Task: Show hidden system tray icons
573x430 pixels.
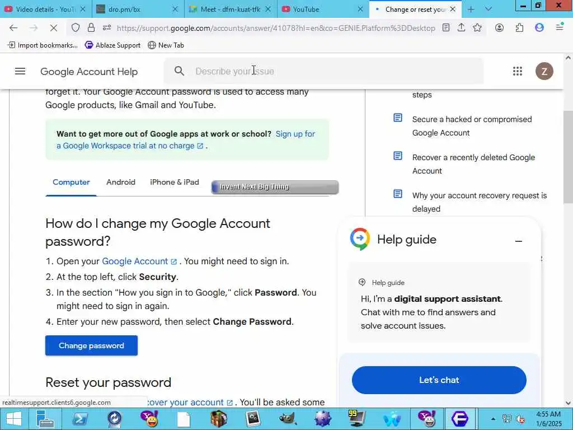Action: (494, 419)
